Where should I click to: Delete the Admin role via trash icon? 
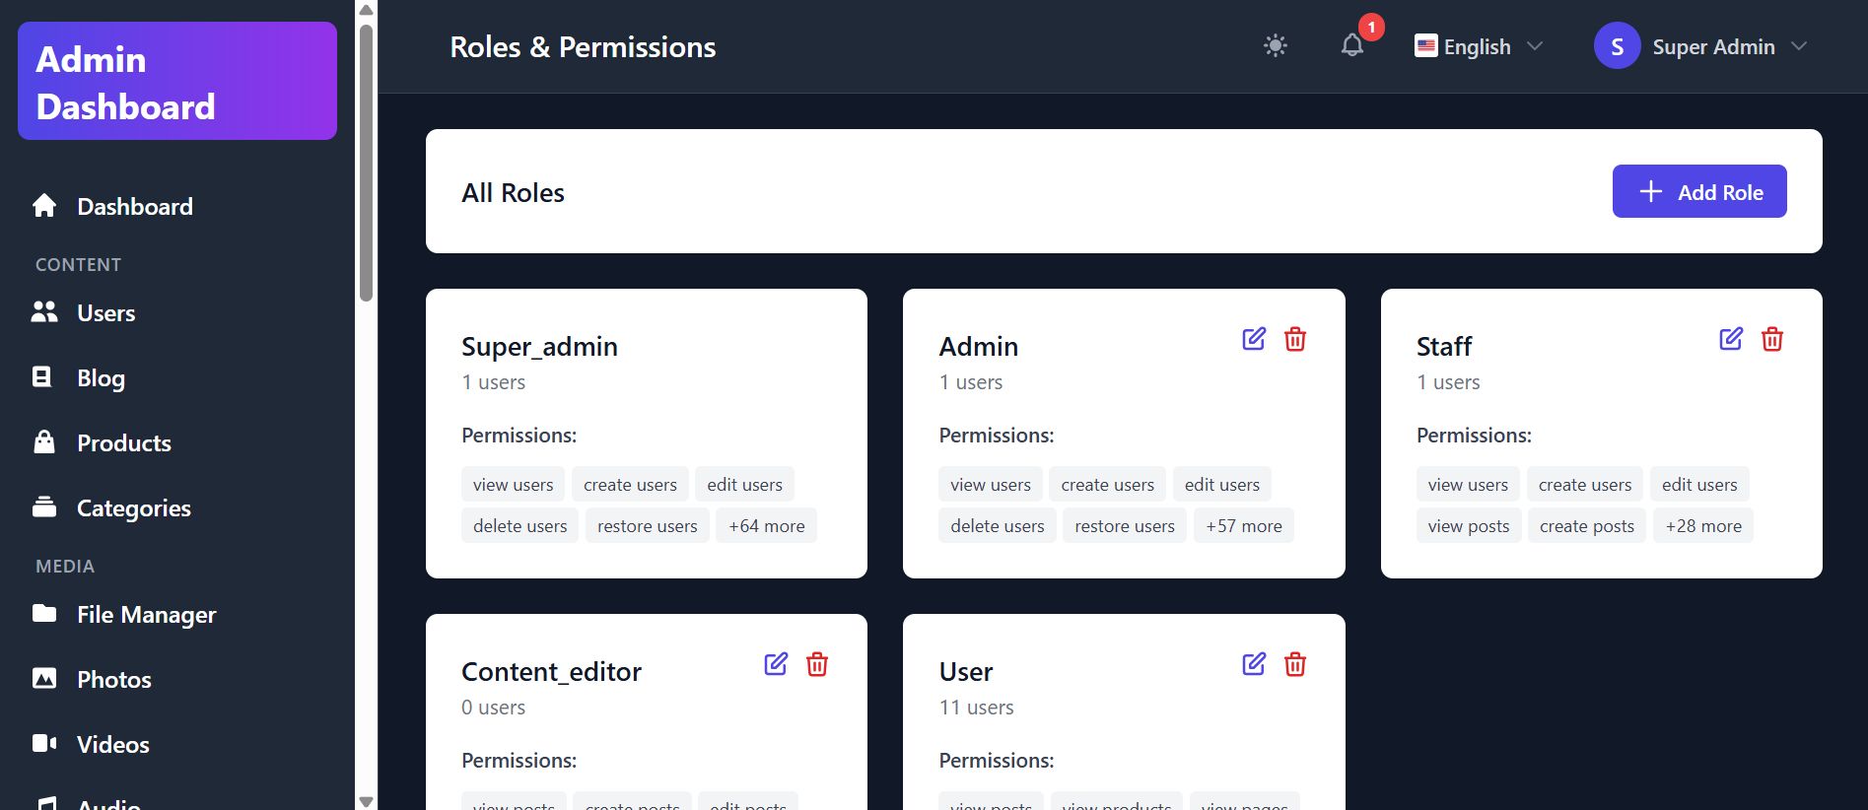tap(1295, 339)
